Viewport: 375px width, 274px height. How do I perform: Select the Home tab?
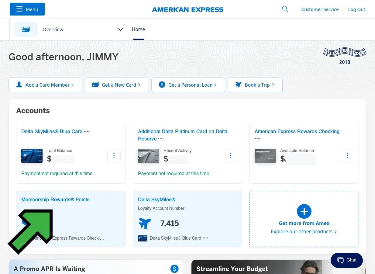[x=138, y=29]
